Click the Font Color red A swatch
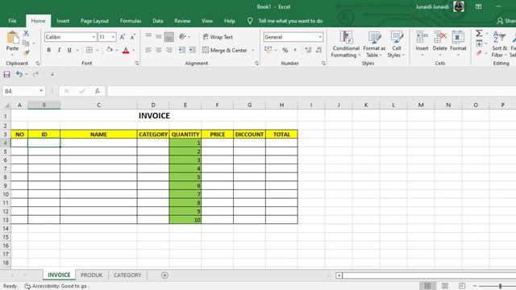This screenshot has height=290, width=516. coord(126,50)
